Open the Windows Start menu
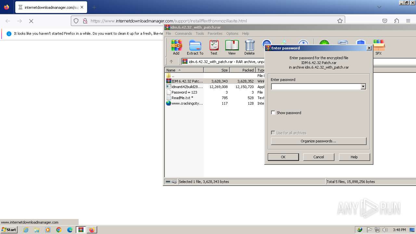 (x=9, y=230)
